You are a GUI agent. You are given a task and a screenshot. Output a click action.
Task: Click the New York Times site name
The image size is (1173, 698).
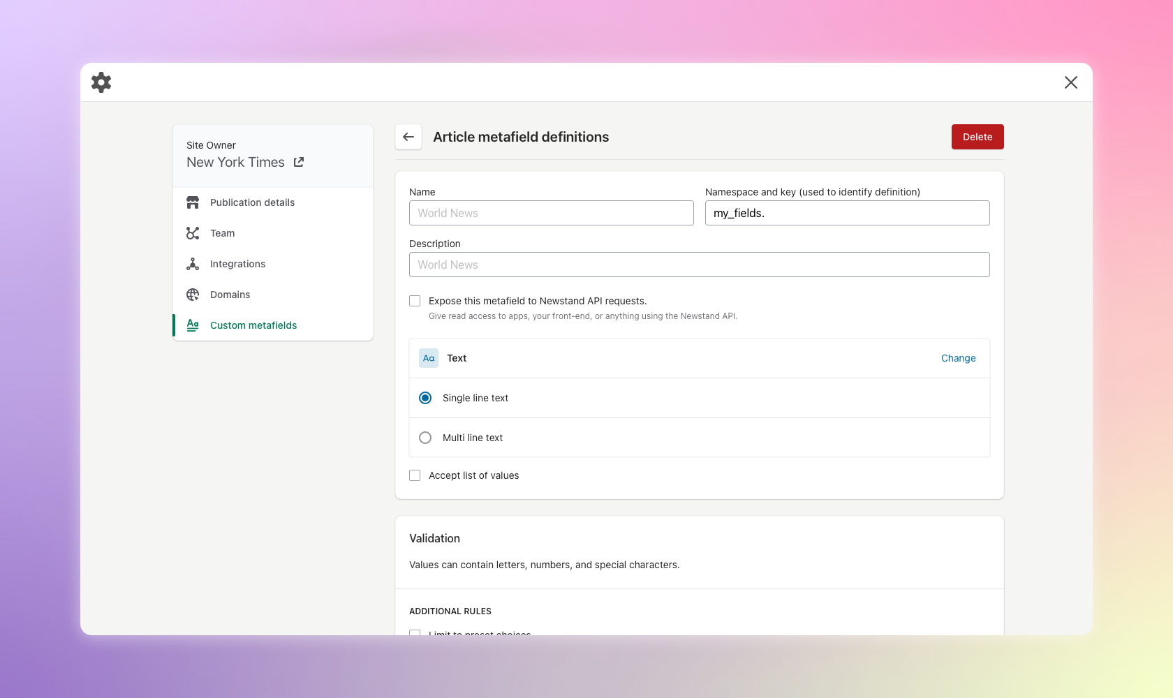pos(235,162)
